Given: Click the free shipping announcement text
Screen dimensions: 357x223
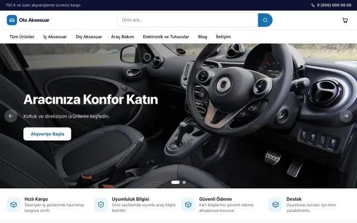Looking at the screenshot, I should click(43, 5).
